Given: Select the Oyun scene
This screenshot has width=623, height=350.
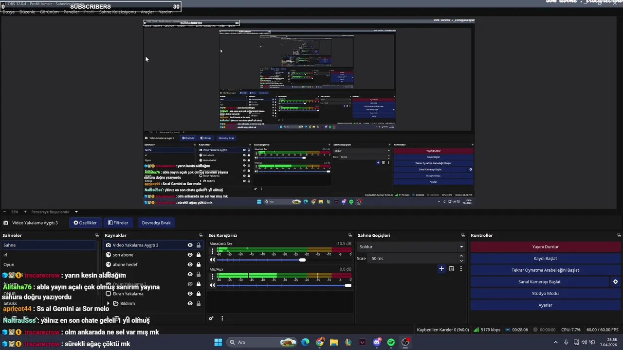Looking at the screenshot, I should (x=49, y=264).
